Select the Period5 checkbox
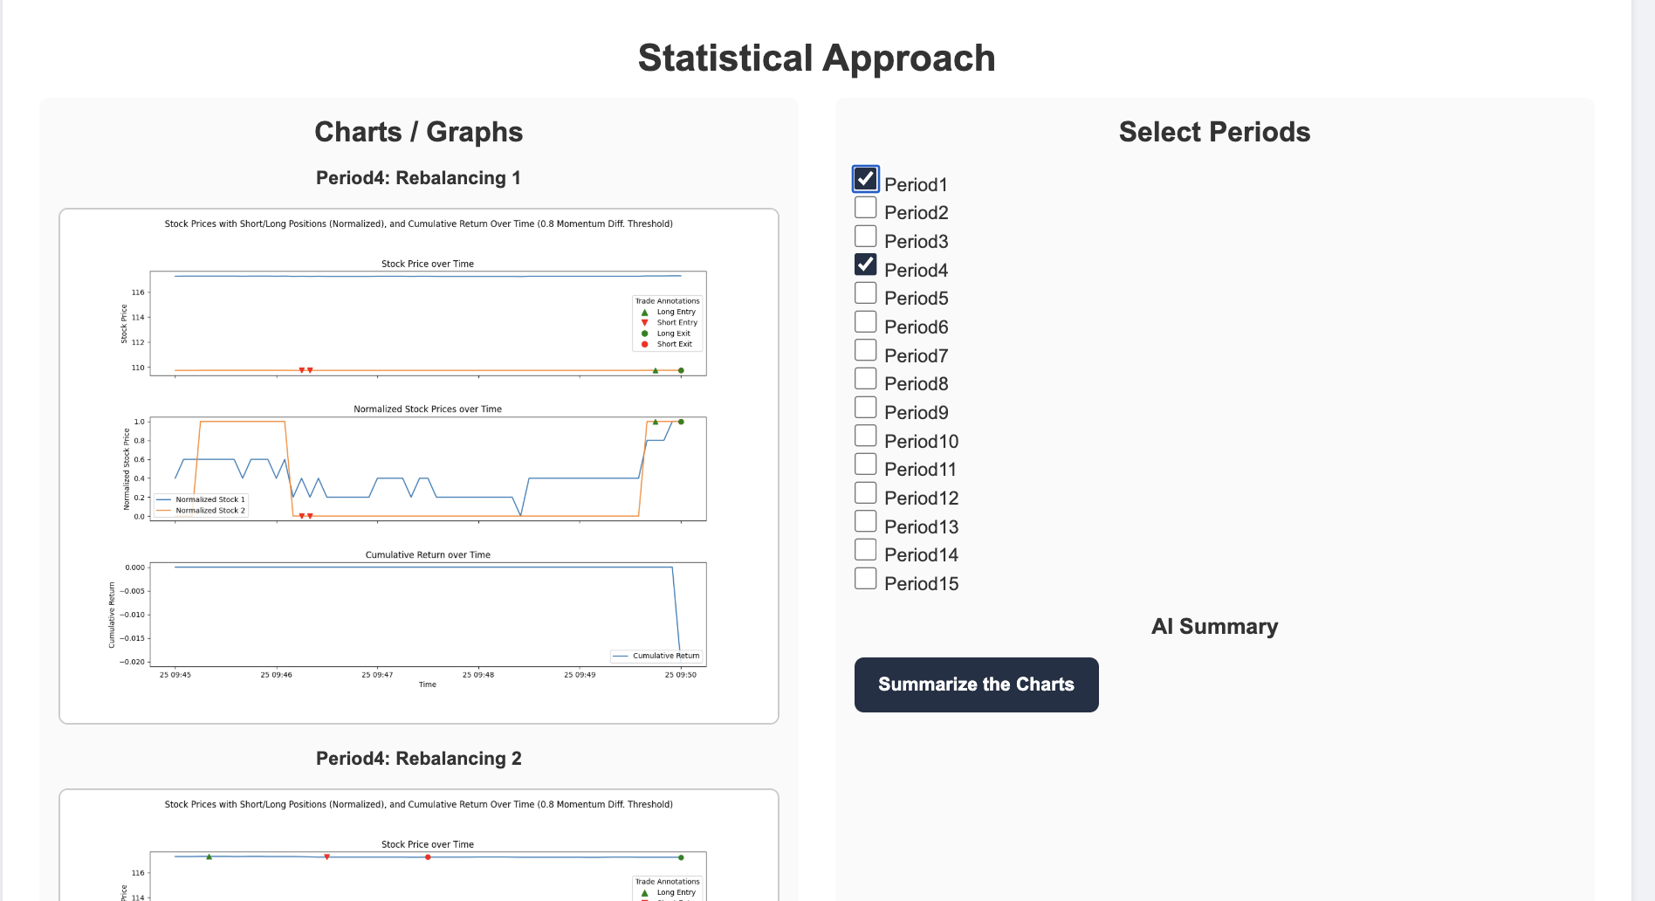The image size is (1655, 901). [x=865, y=293]
